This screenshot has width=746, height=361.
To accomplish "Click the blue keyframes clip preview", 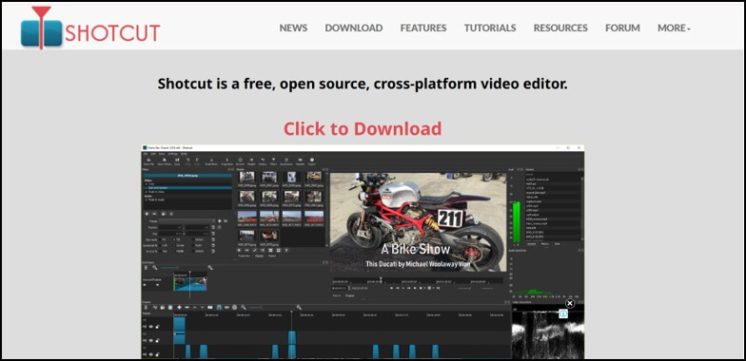I will coord(190,284).
